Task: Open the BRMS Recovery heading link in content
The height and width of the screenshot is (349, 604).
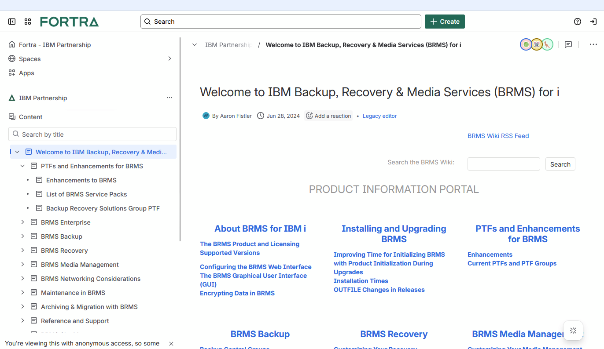Action: [x=394, y=334]
